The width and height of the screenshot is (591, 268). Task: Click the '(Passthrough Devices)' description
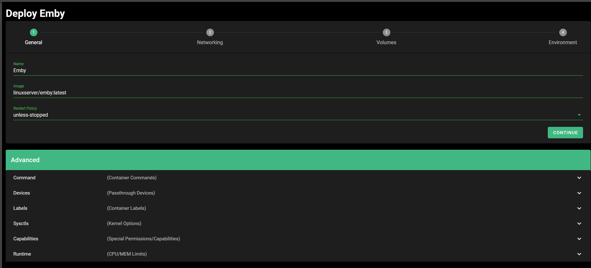pyautogui.click(x=131, y=193)
